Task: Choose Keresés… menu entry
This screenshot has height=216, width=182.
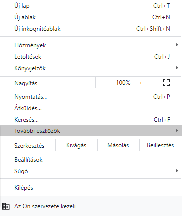Action: (91, 120)
